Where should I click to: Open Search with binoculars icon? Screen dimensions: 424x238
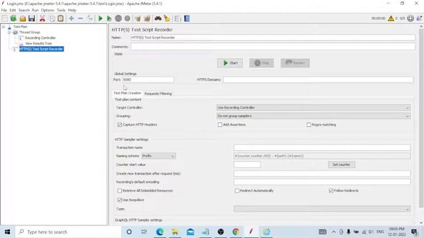point(158,19)
